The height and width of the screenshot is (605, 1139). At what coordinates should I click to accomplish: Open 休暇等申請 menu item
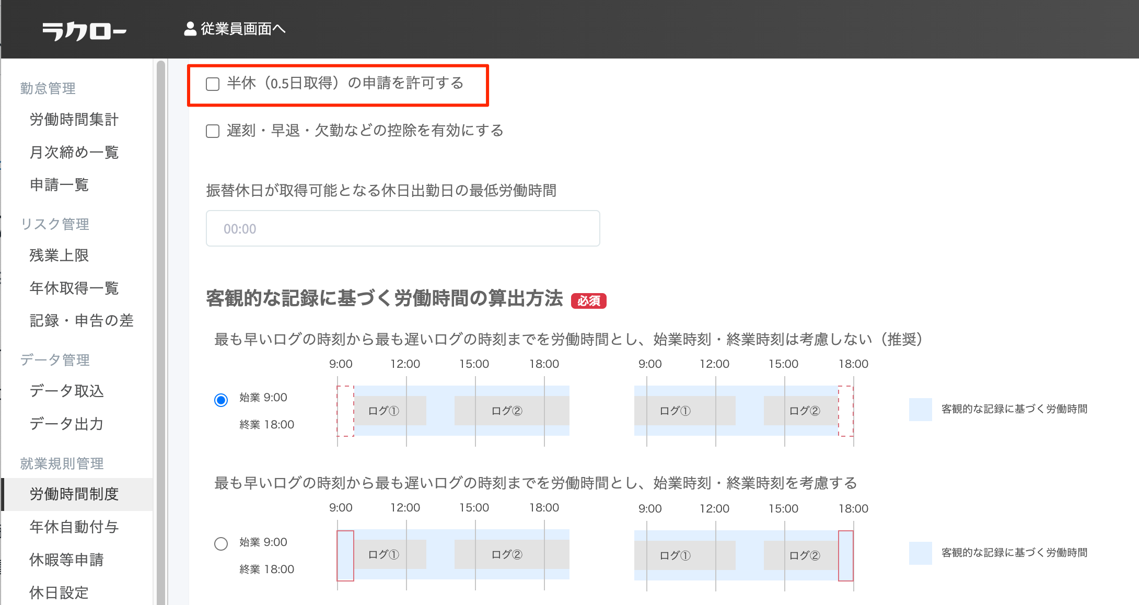[x=66, y=560]
